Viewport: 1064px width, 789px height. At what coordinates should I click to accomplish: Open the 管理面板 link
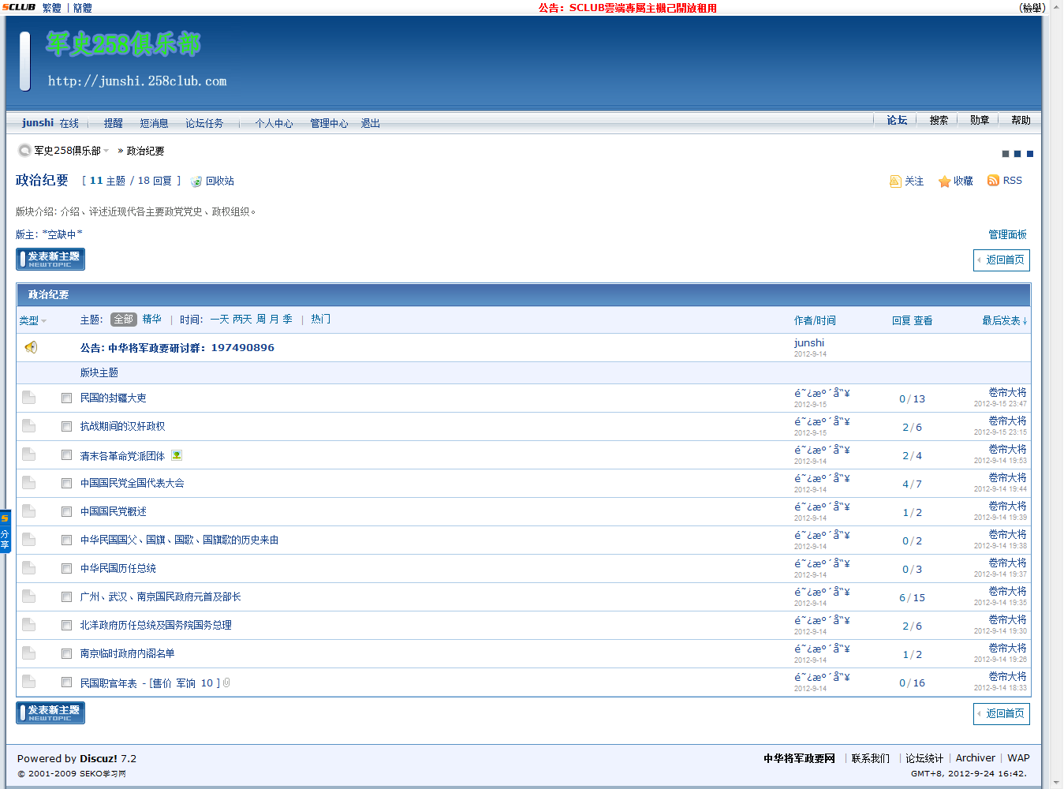(x=1008, y=234)
